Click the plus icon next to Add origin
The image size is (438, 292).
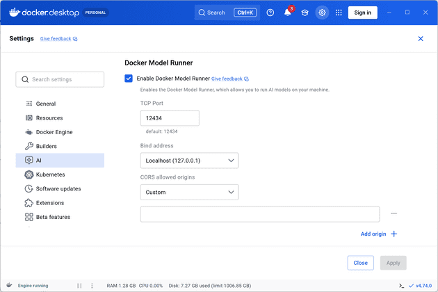[394, 234]
